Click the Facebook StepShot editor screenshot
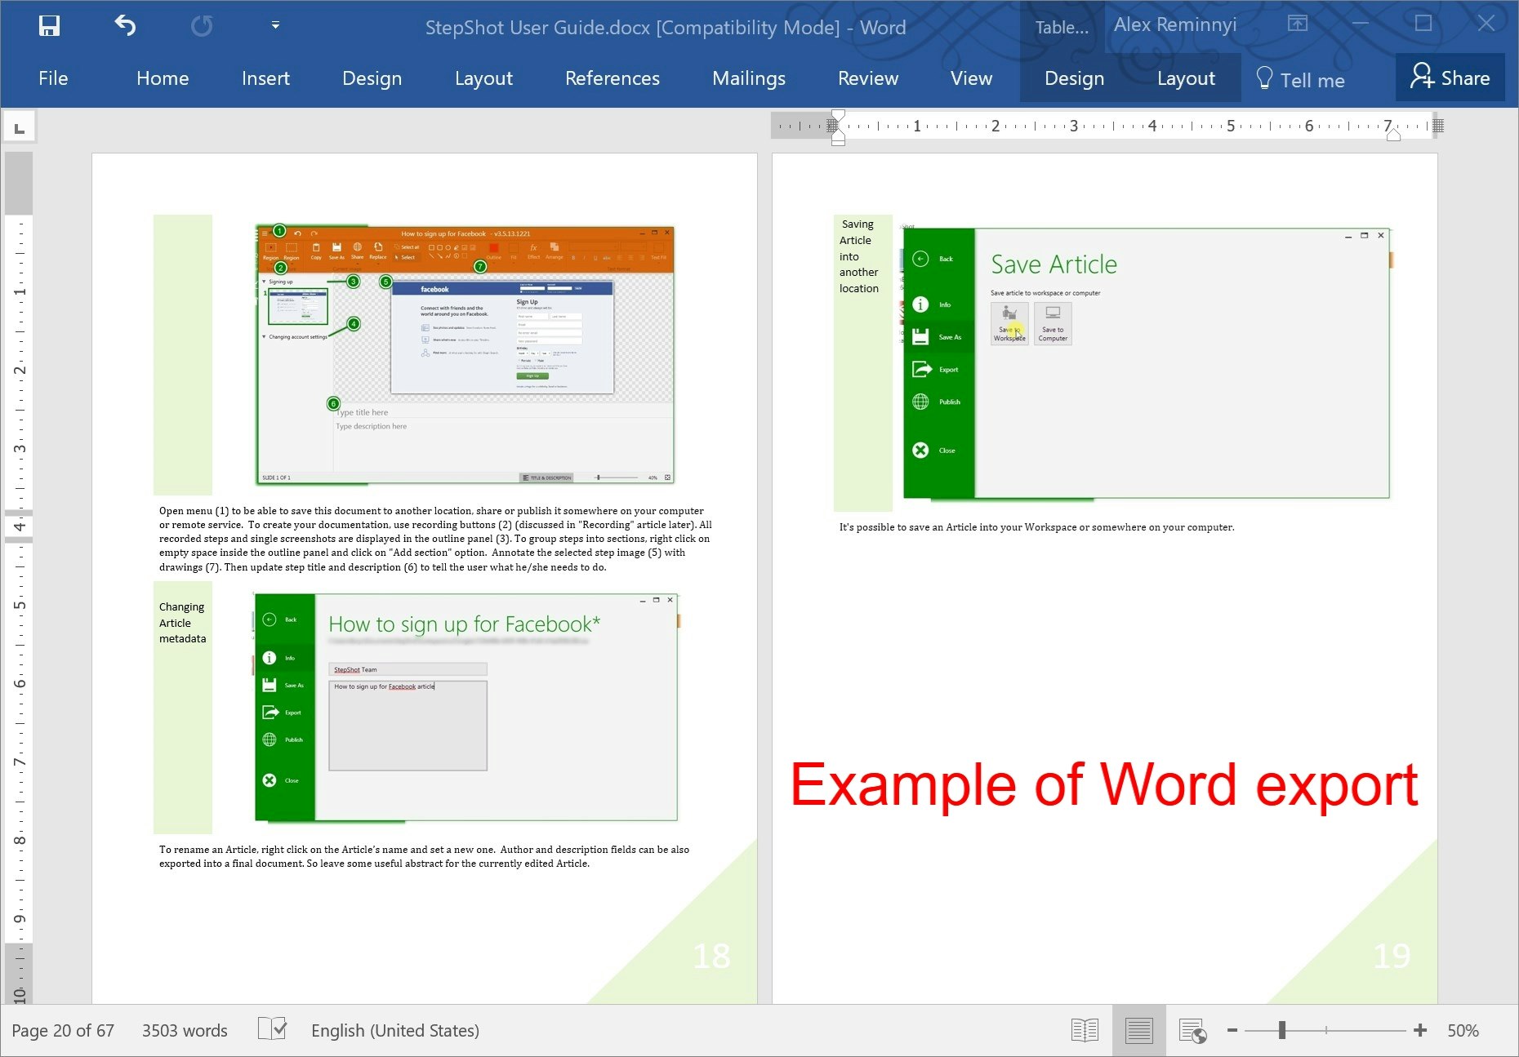The height and width of the screenshot is (1057, 1519). pyautogui.click(x=465, y=354)
